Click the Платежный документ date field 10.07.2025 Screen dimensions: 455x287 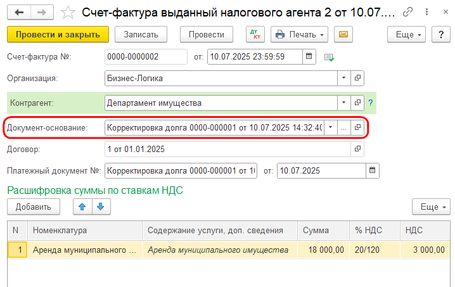click(321, 170)
